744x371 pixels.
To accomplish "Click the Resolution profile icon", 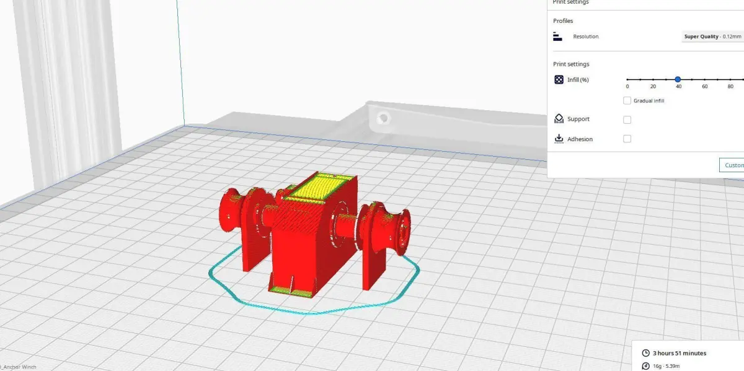I will [557, 37].
